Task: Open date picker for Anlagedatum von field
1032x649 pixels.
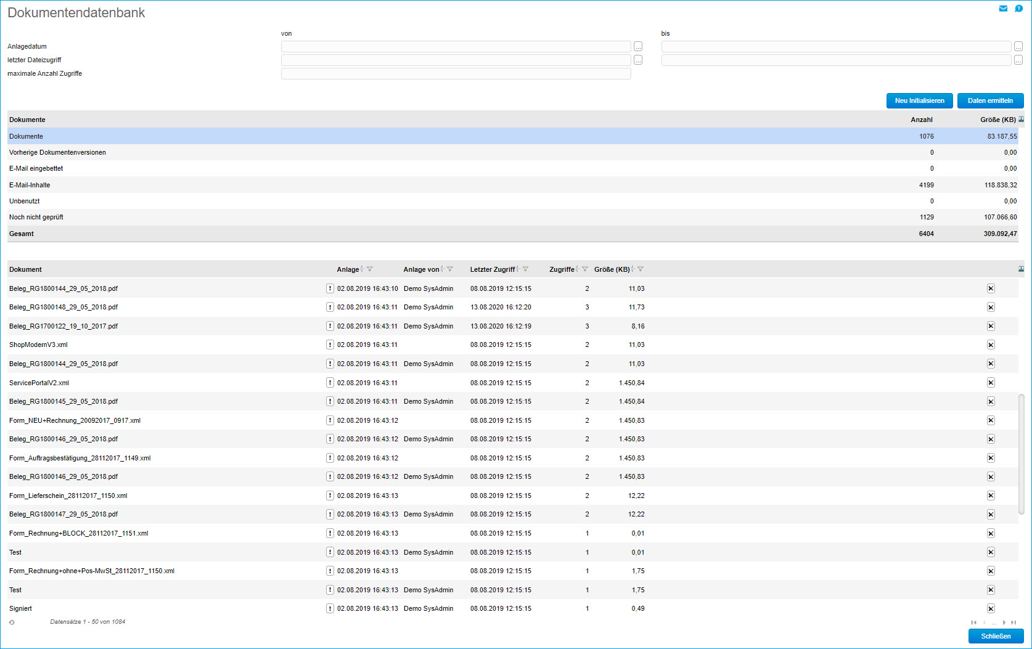Action: click(638, 47)
